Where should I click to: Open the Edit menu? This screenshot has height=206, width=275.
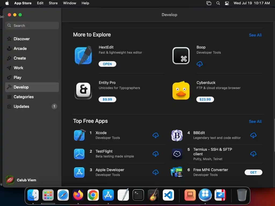point(40,3)
